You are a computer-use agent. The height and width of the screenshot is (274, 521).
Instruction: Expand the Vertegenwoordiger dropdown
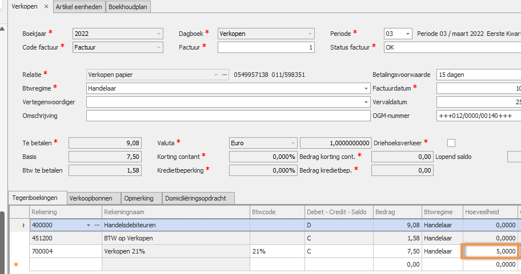coord(365,102)
